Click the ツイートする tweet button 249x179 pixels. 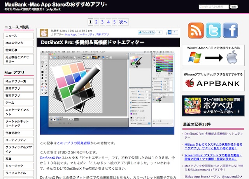pos(146,32)
